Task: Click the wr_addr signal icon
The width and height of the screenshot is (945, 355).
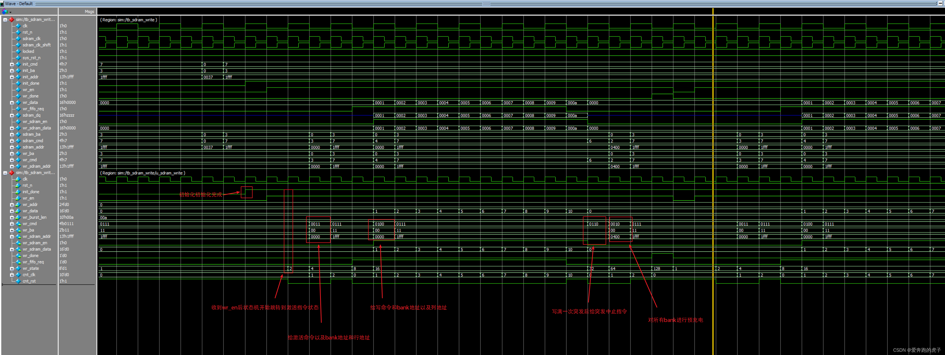Action: pos(18,204)
